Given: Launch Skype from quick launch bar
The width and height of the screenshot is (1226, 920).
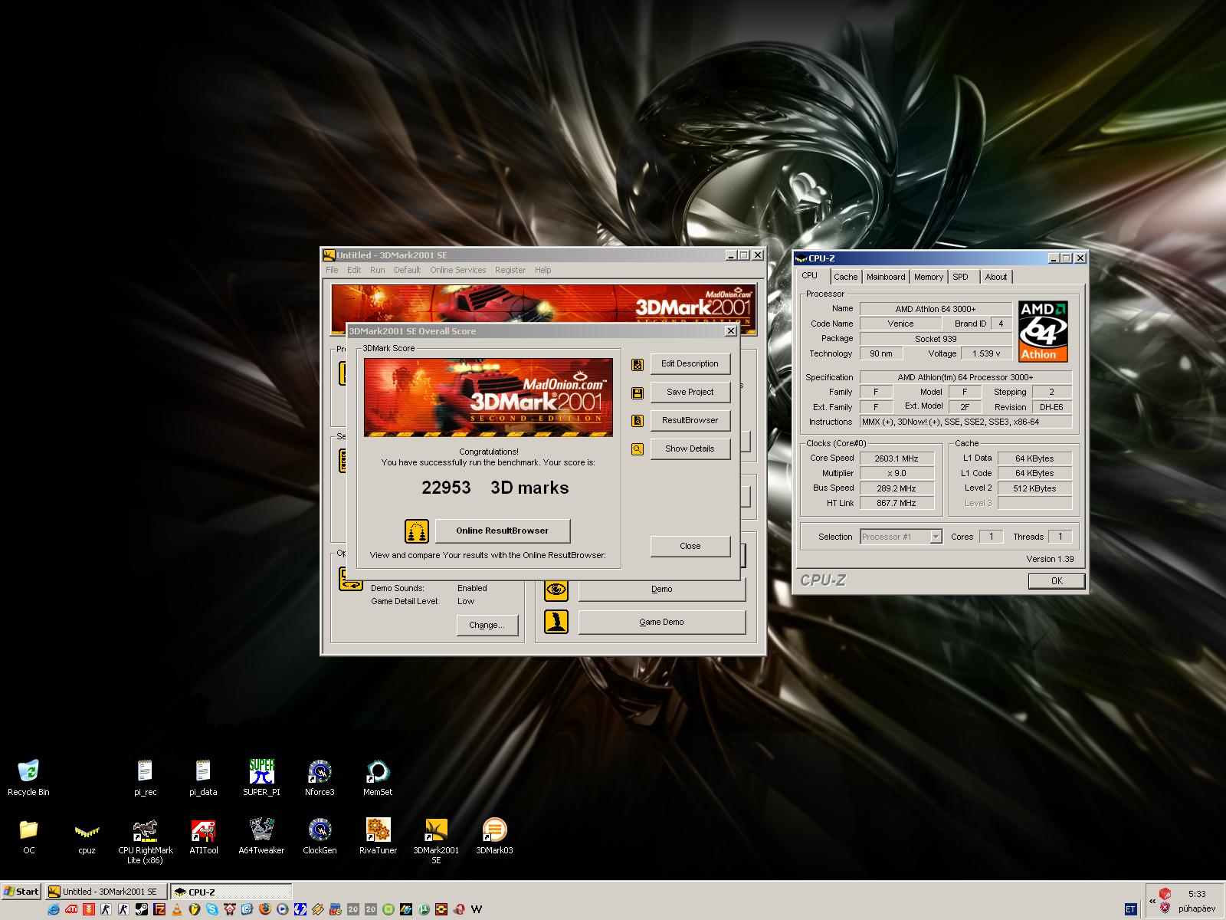Looking at the screenshot, I should click(211, 909).
